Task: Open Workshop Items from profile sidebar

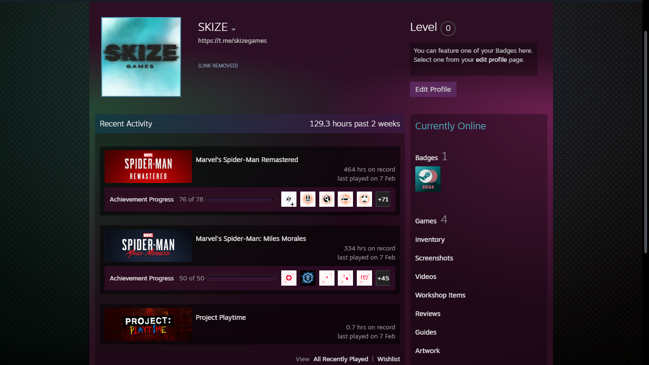Action: [x=440, y=295]
